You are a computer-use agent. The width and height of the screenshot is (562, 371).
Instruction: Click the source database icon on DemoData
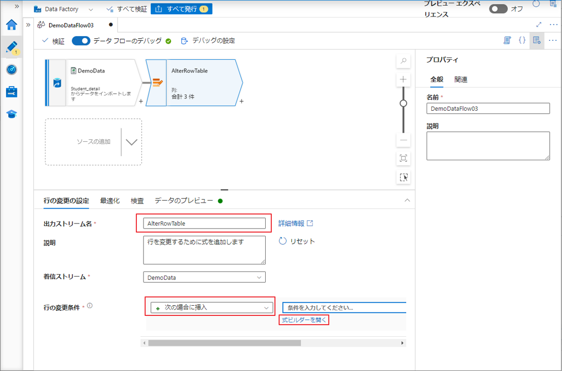point(57,83)
